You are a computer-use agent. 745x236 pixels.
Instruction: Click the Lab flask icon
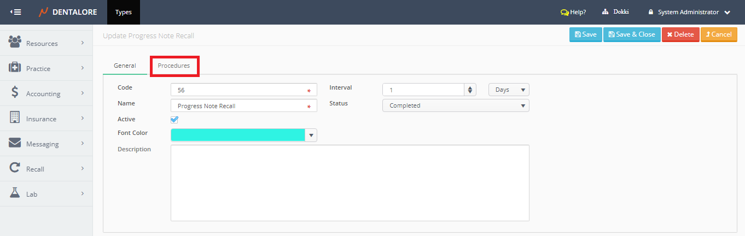pyautogui.click(x=15, y=193)
